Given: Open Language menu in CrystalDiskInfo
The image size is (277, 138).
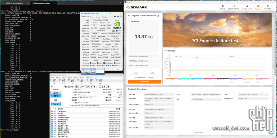Looking at the screenshot, I should [91, 78].
